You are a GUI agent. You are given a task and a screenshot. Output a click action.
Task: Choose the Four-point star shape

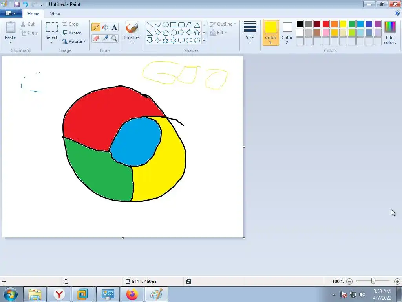tap(158, 41)
